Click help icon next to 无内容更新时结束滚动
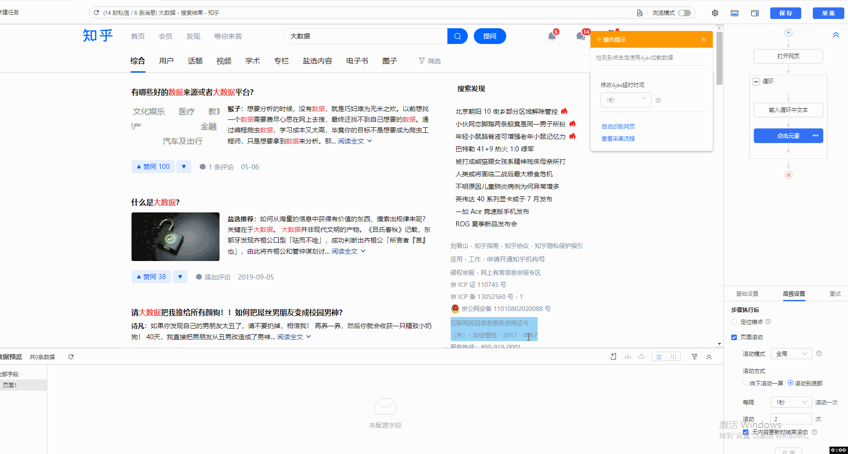 pyautogui.click(x=814, y=432)
